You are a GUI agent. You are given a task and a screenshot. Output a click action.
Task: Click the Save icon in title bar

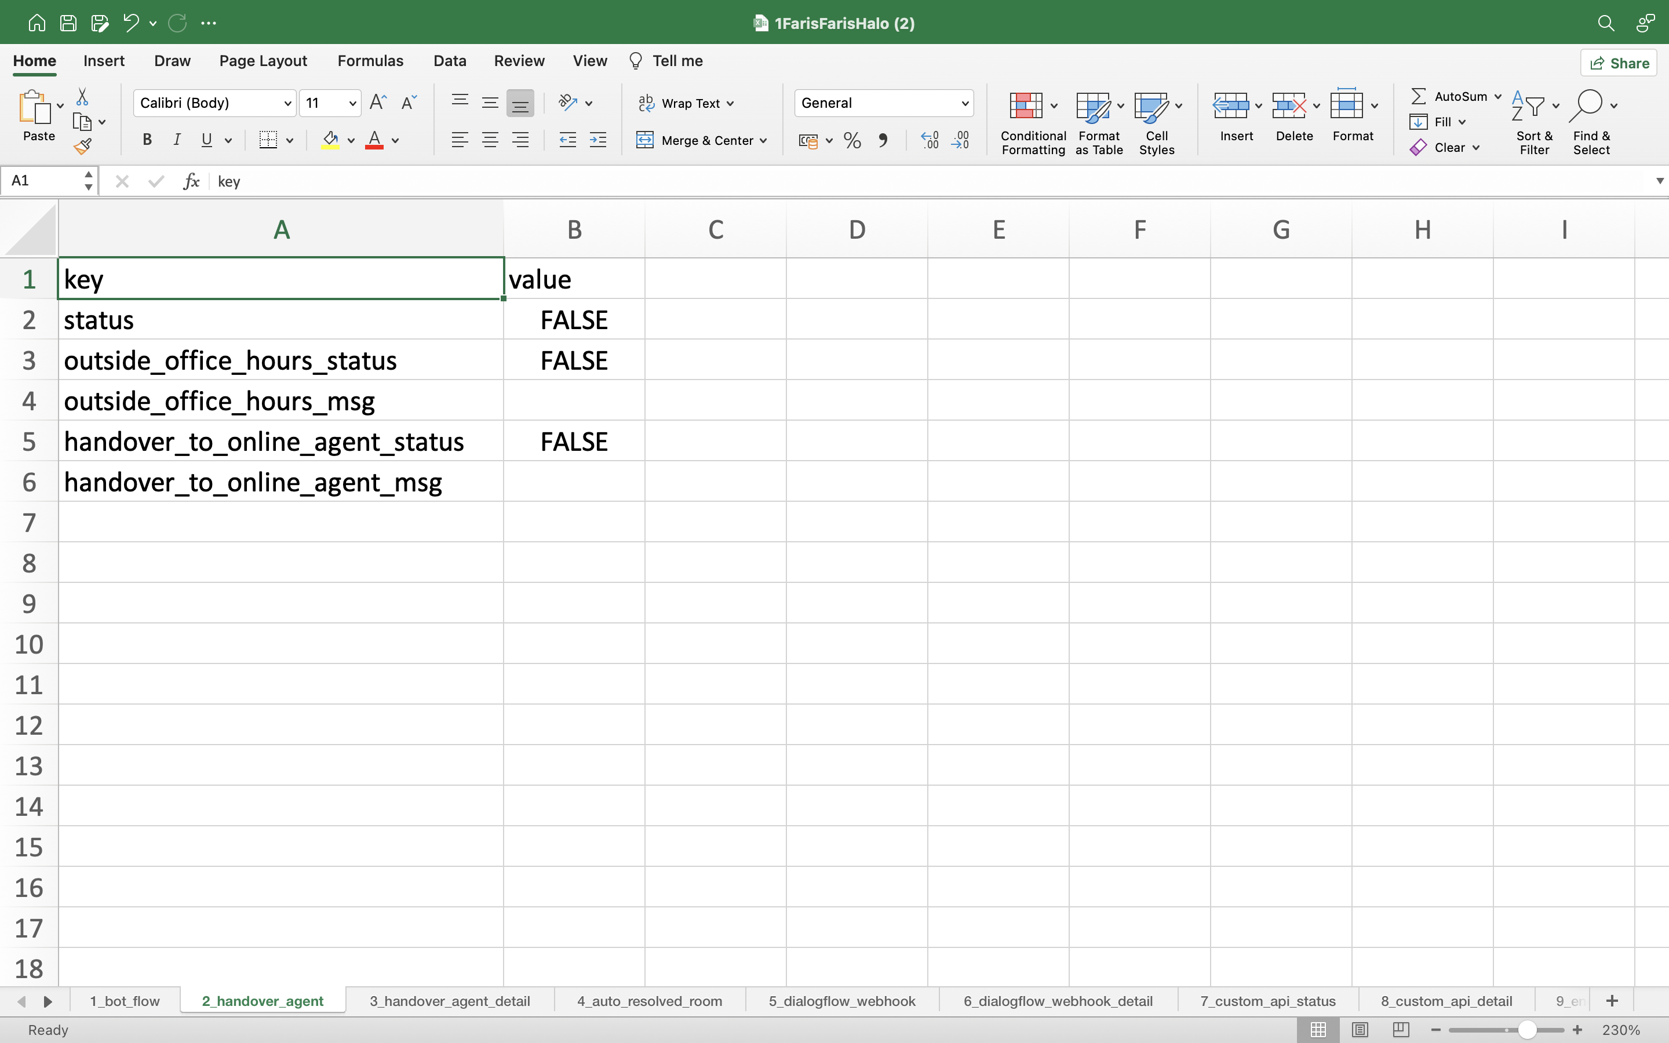tap(68, 23)
